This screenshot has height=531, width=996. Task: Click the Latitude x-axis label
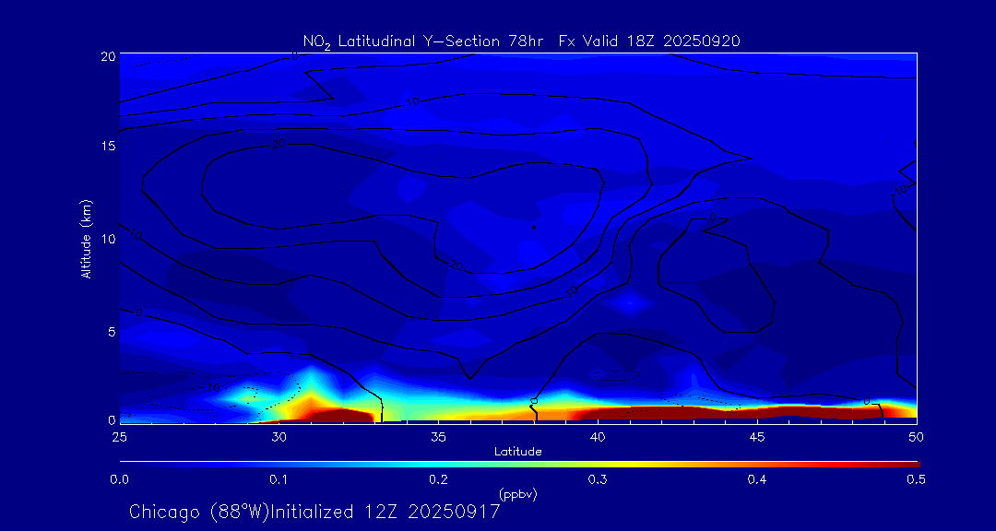click(518, 452)
